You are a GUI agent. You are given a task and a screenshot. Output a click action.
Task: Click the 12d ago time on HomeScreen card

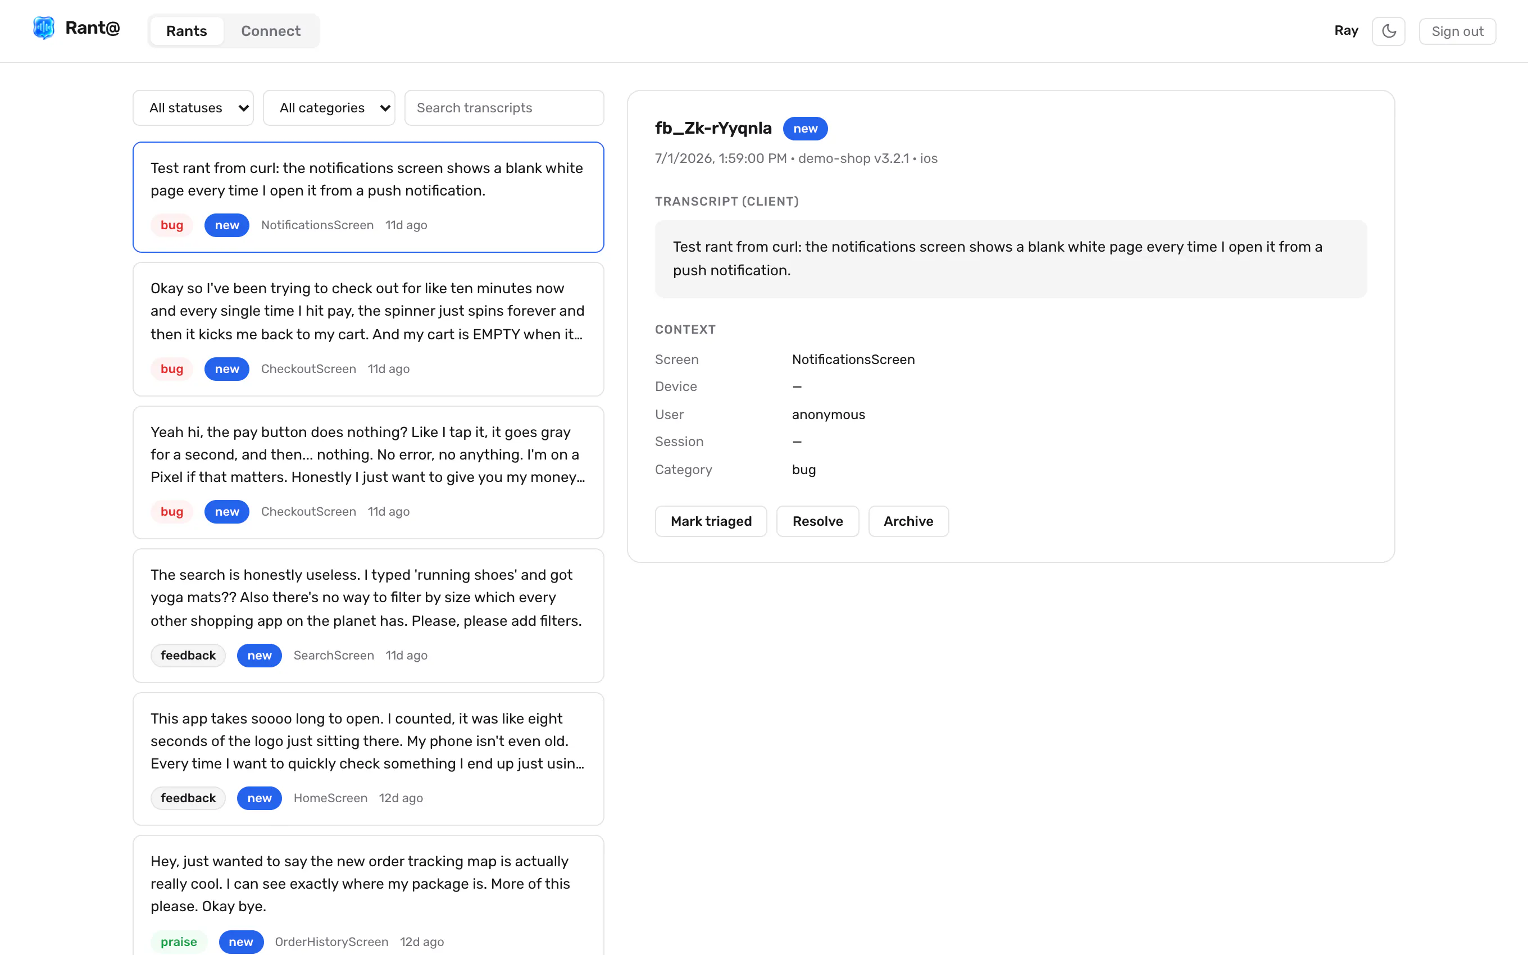click(401, 798)
